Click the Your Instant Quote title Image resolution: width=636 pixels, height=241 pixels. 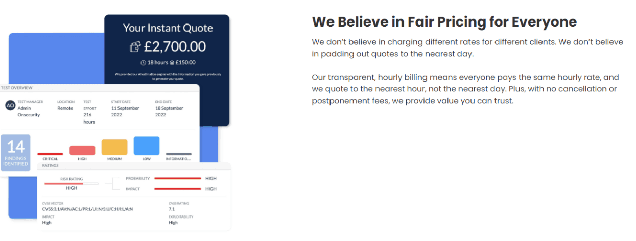click(168, 28)
